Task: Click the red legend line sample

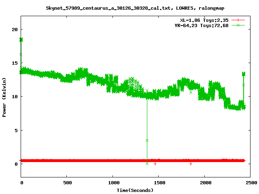Action: (x=238, y=20)
